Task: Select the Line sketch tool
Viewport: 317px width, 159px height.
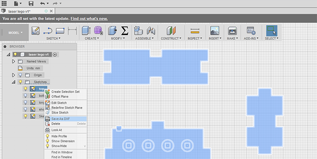Action: (48, 31)
